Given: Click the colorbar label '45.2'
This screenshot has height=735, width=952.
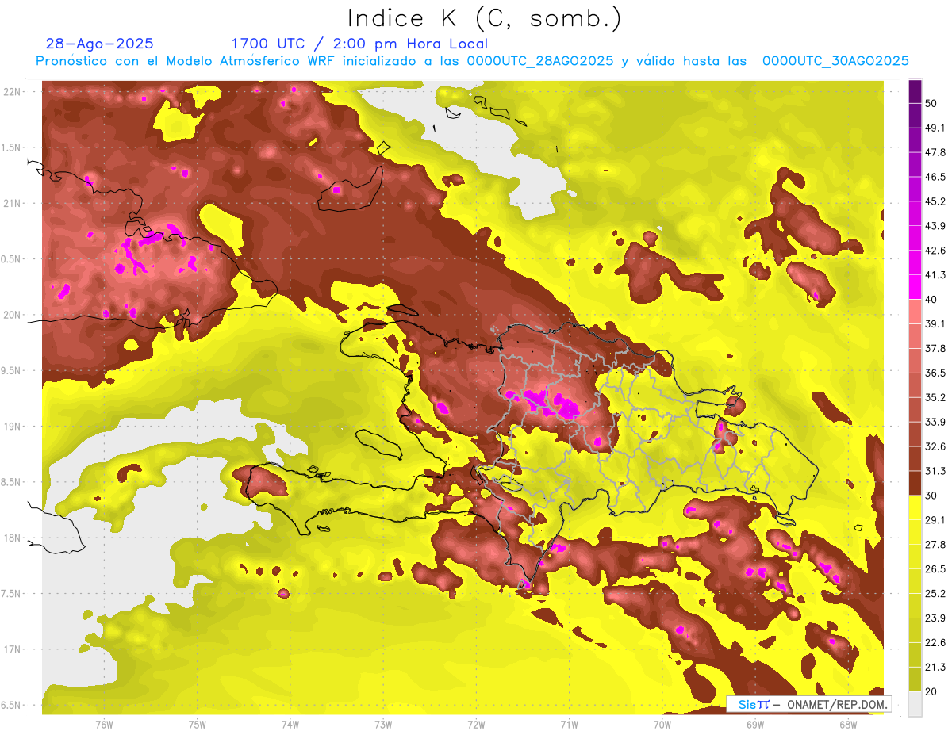Looking at the screenshot, I should [x=935, y=201].
